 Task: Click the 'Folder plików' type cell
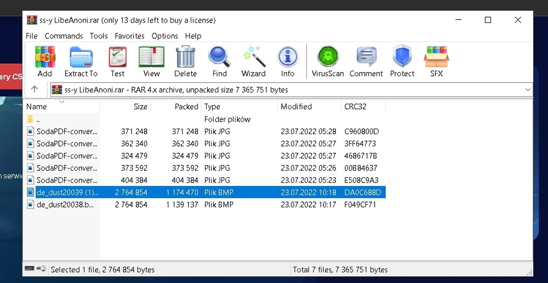pos(227,119)
